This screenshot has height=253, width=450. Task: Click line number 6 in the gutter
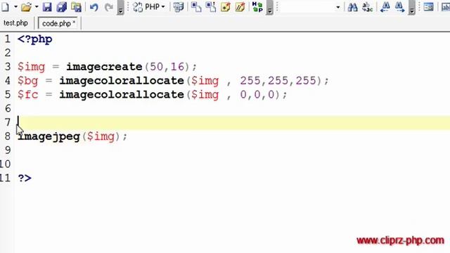[8, 108]
